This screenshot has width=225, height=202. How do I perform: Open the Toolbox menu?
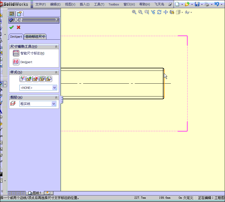(114, 4)
